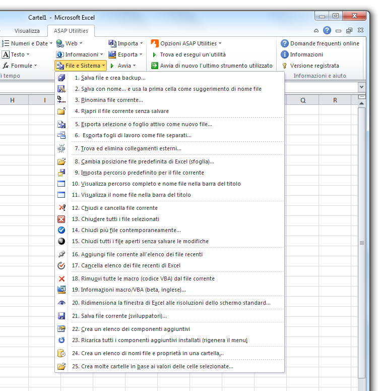Screen dimensions: 378x391
Task: Choose Visualizza il nome file nella barra del titolo
Action: tap(169, 195)
